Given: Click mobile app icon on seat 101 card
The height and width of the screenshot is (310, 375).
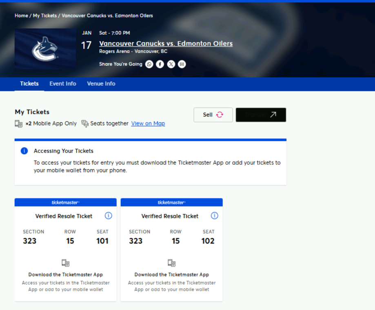Looking at the screenshot, I should pos(66,263).
